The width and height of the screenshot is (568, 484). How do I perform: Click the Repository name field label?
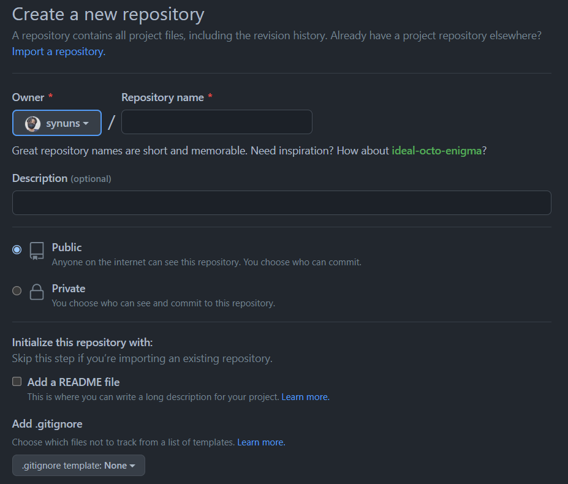162,97
